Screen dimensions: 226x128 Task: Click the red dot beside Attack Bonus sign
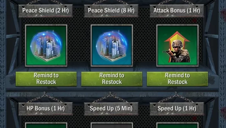point(195,21)
